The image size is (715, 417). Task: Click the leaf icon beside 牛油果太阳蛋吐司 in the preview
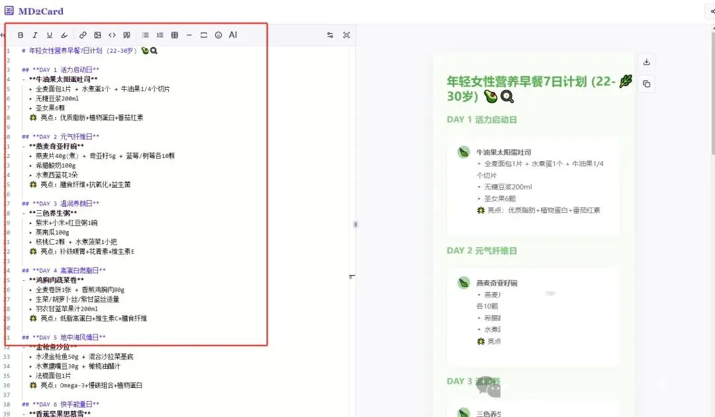click(463, 152)
